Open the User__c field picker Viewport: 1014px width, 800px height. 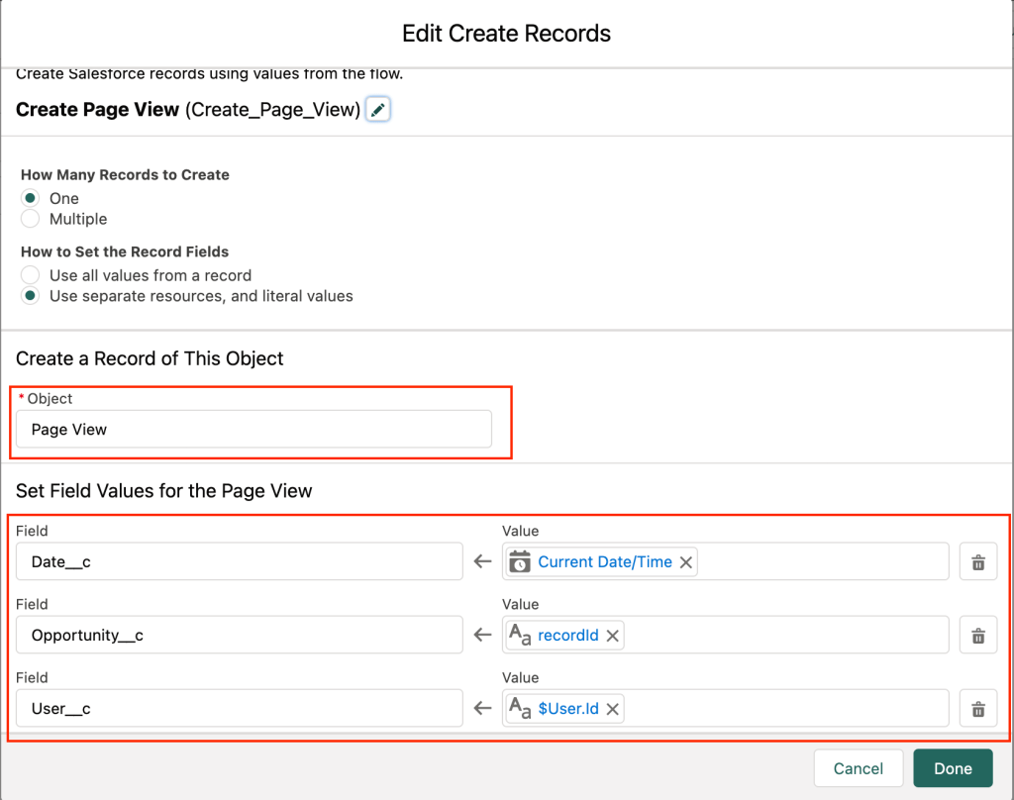(x=240, y=708)
